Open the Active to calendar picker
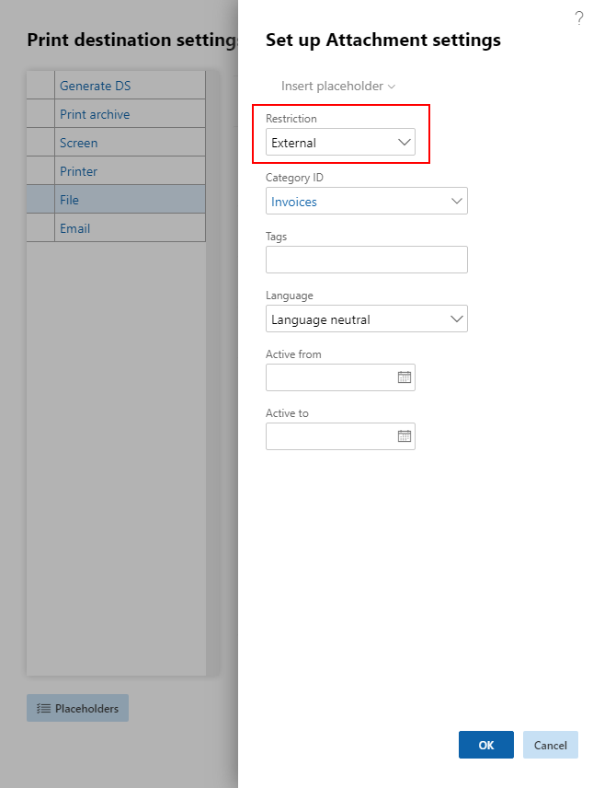The image size is (593, 788). tap(405, 436)
